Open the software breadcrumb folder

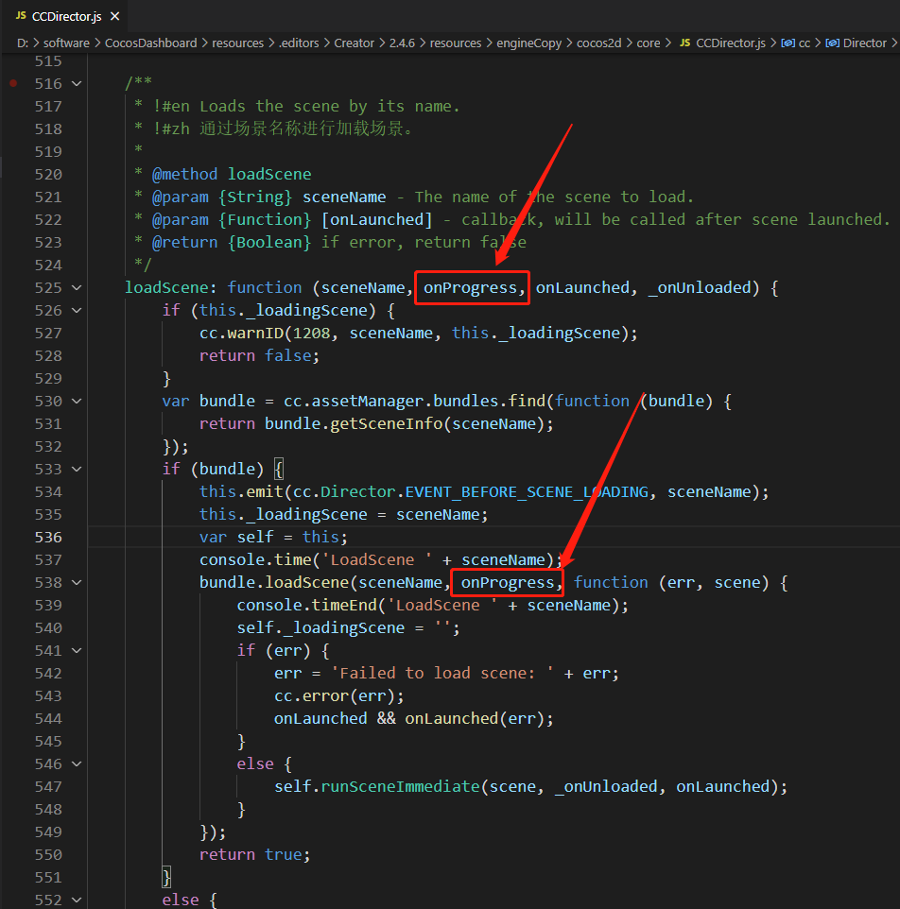(66, 43)
